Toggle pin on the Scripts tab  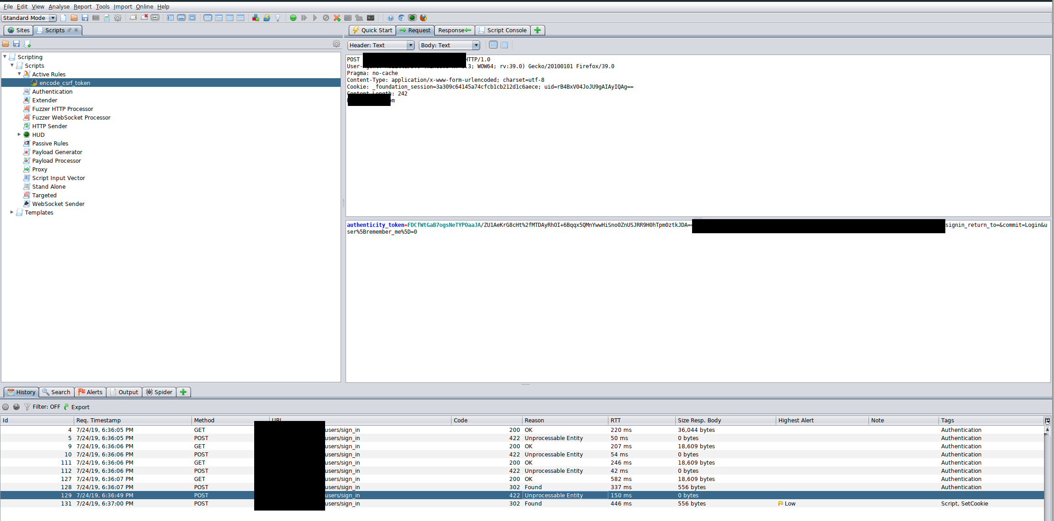[70, 30]
